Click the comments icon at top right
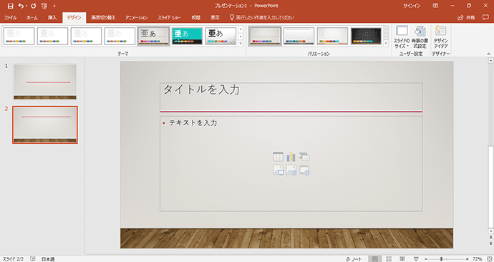494x262 pixels. coord(485,18)
